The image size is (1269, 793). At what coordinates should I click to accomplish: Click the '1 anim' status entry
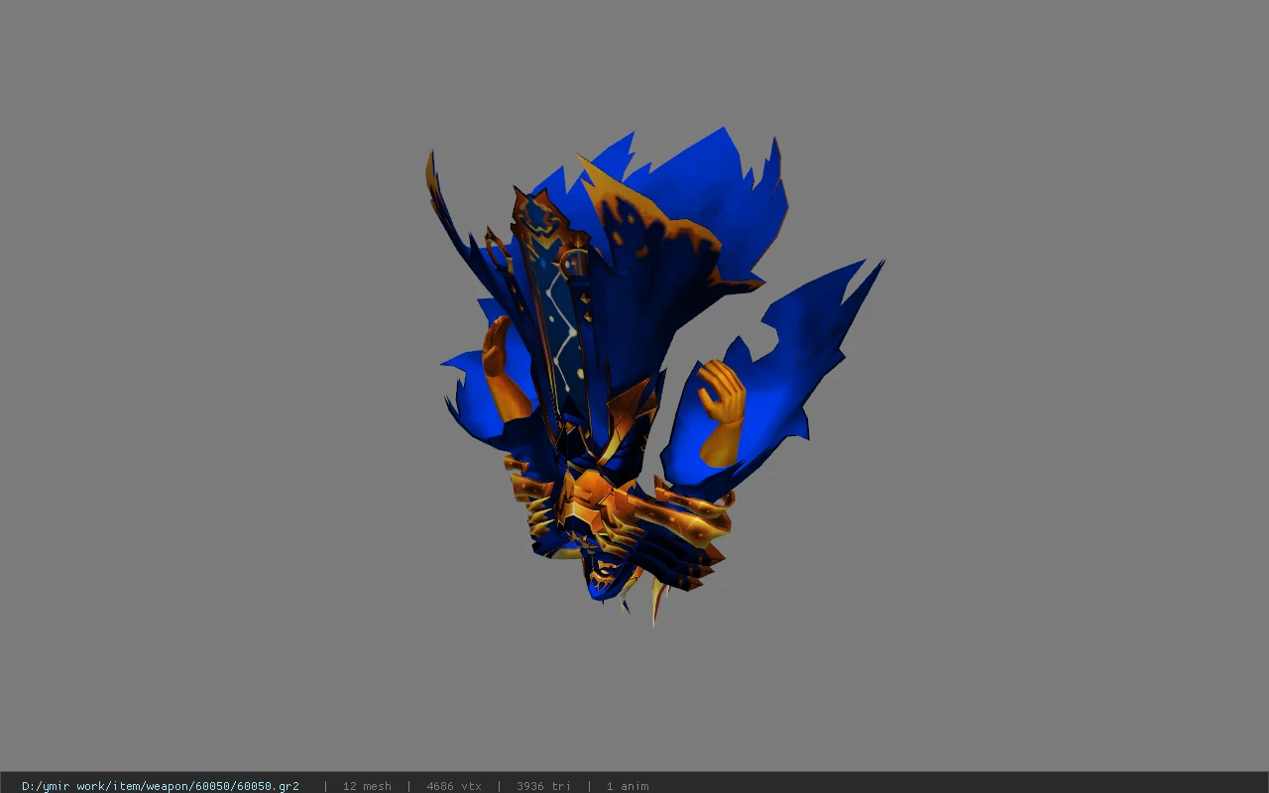[628, 786]
